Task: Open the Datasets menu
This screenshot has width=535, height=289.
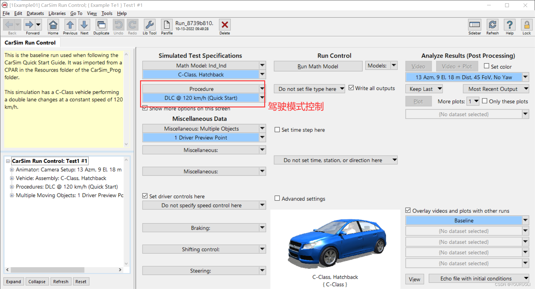Action: pos(35,13)
